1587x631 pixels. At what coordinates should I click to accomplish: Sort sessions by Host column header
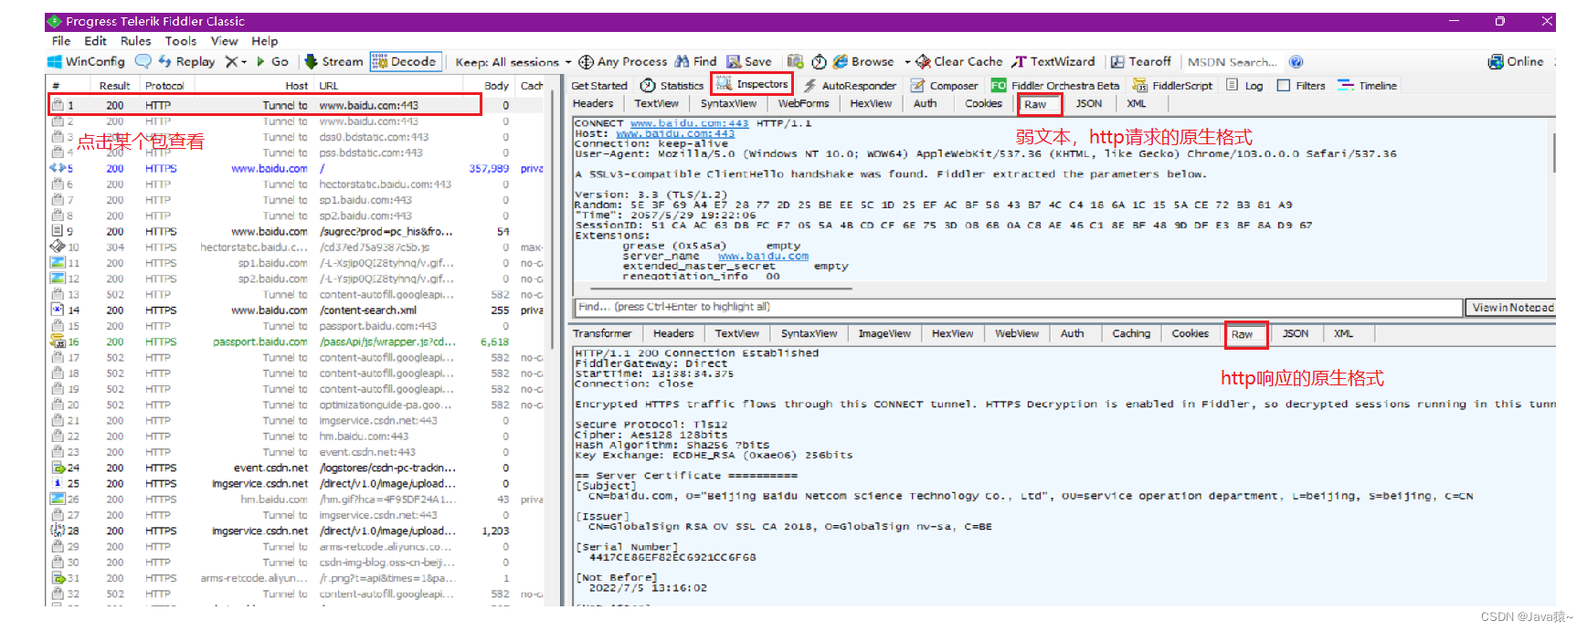296,85
